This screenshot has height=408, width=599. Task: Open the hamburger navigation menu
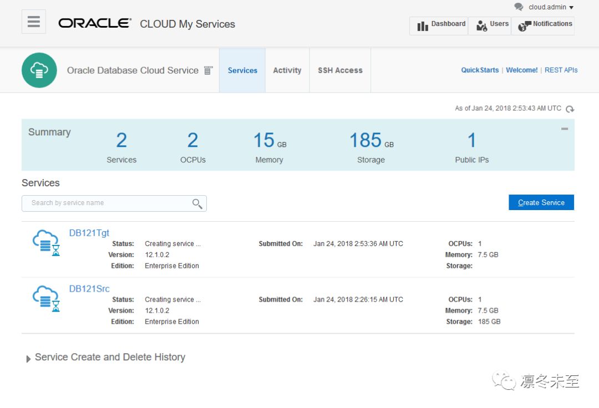tap(34, 22)
